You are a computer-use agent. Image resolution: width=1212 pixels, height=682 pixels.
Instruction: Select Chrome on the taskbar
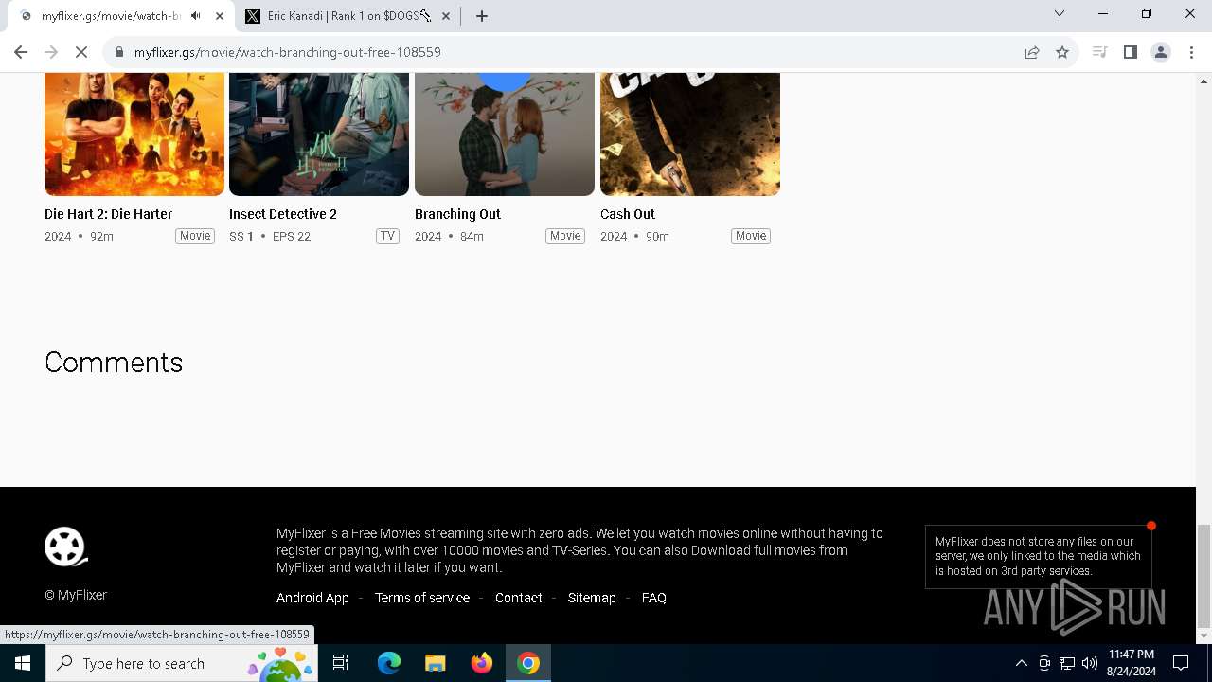pos(528,663)
